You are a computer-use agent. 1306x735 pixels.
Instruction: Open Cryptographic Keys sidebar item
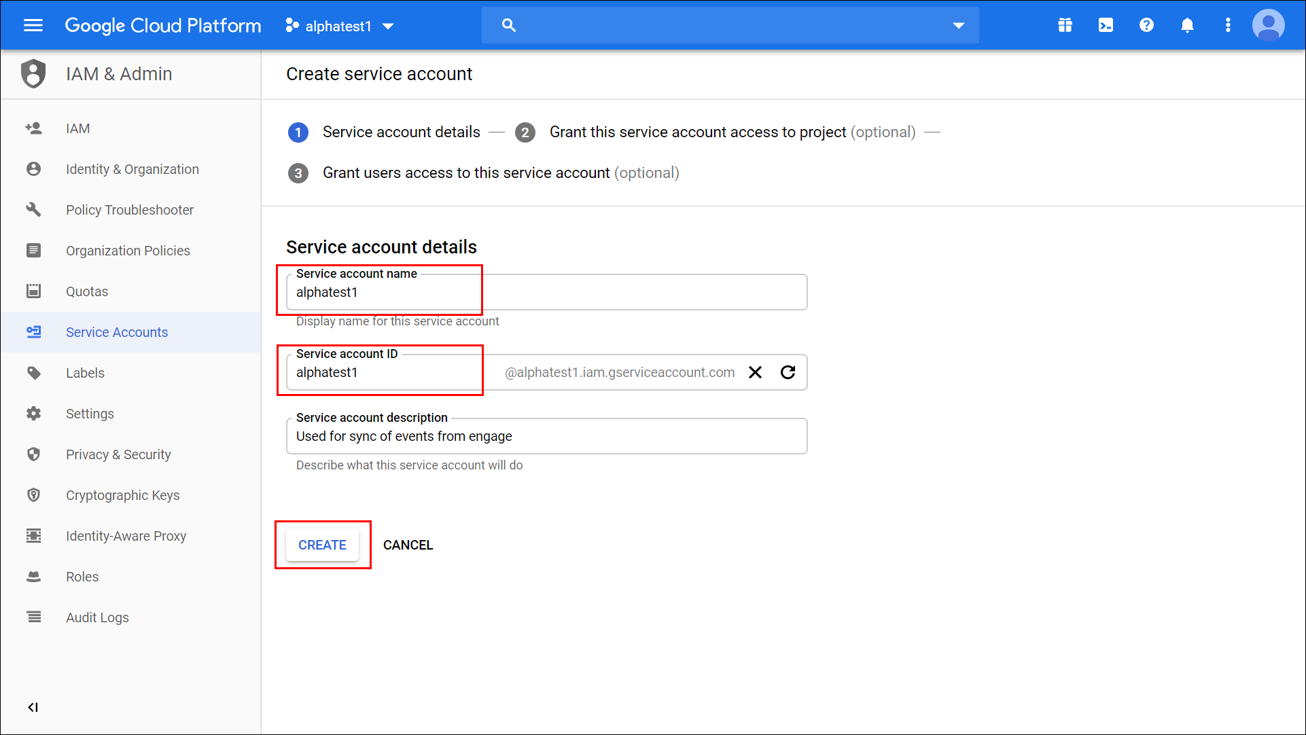(x=122, y=495)
